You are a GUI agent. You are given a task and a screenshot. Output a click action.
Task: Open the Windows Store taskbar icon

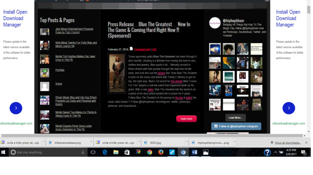point(127,153)
